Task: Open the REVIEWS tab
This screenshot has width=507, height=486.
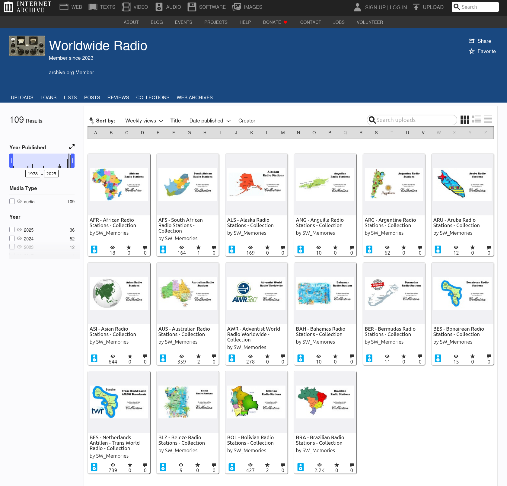Action: pyautogui.click(x=118, y=97)
